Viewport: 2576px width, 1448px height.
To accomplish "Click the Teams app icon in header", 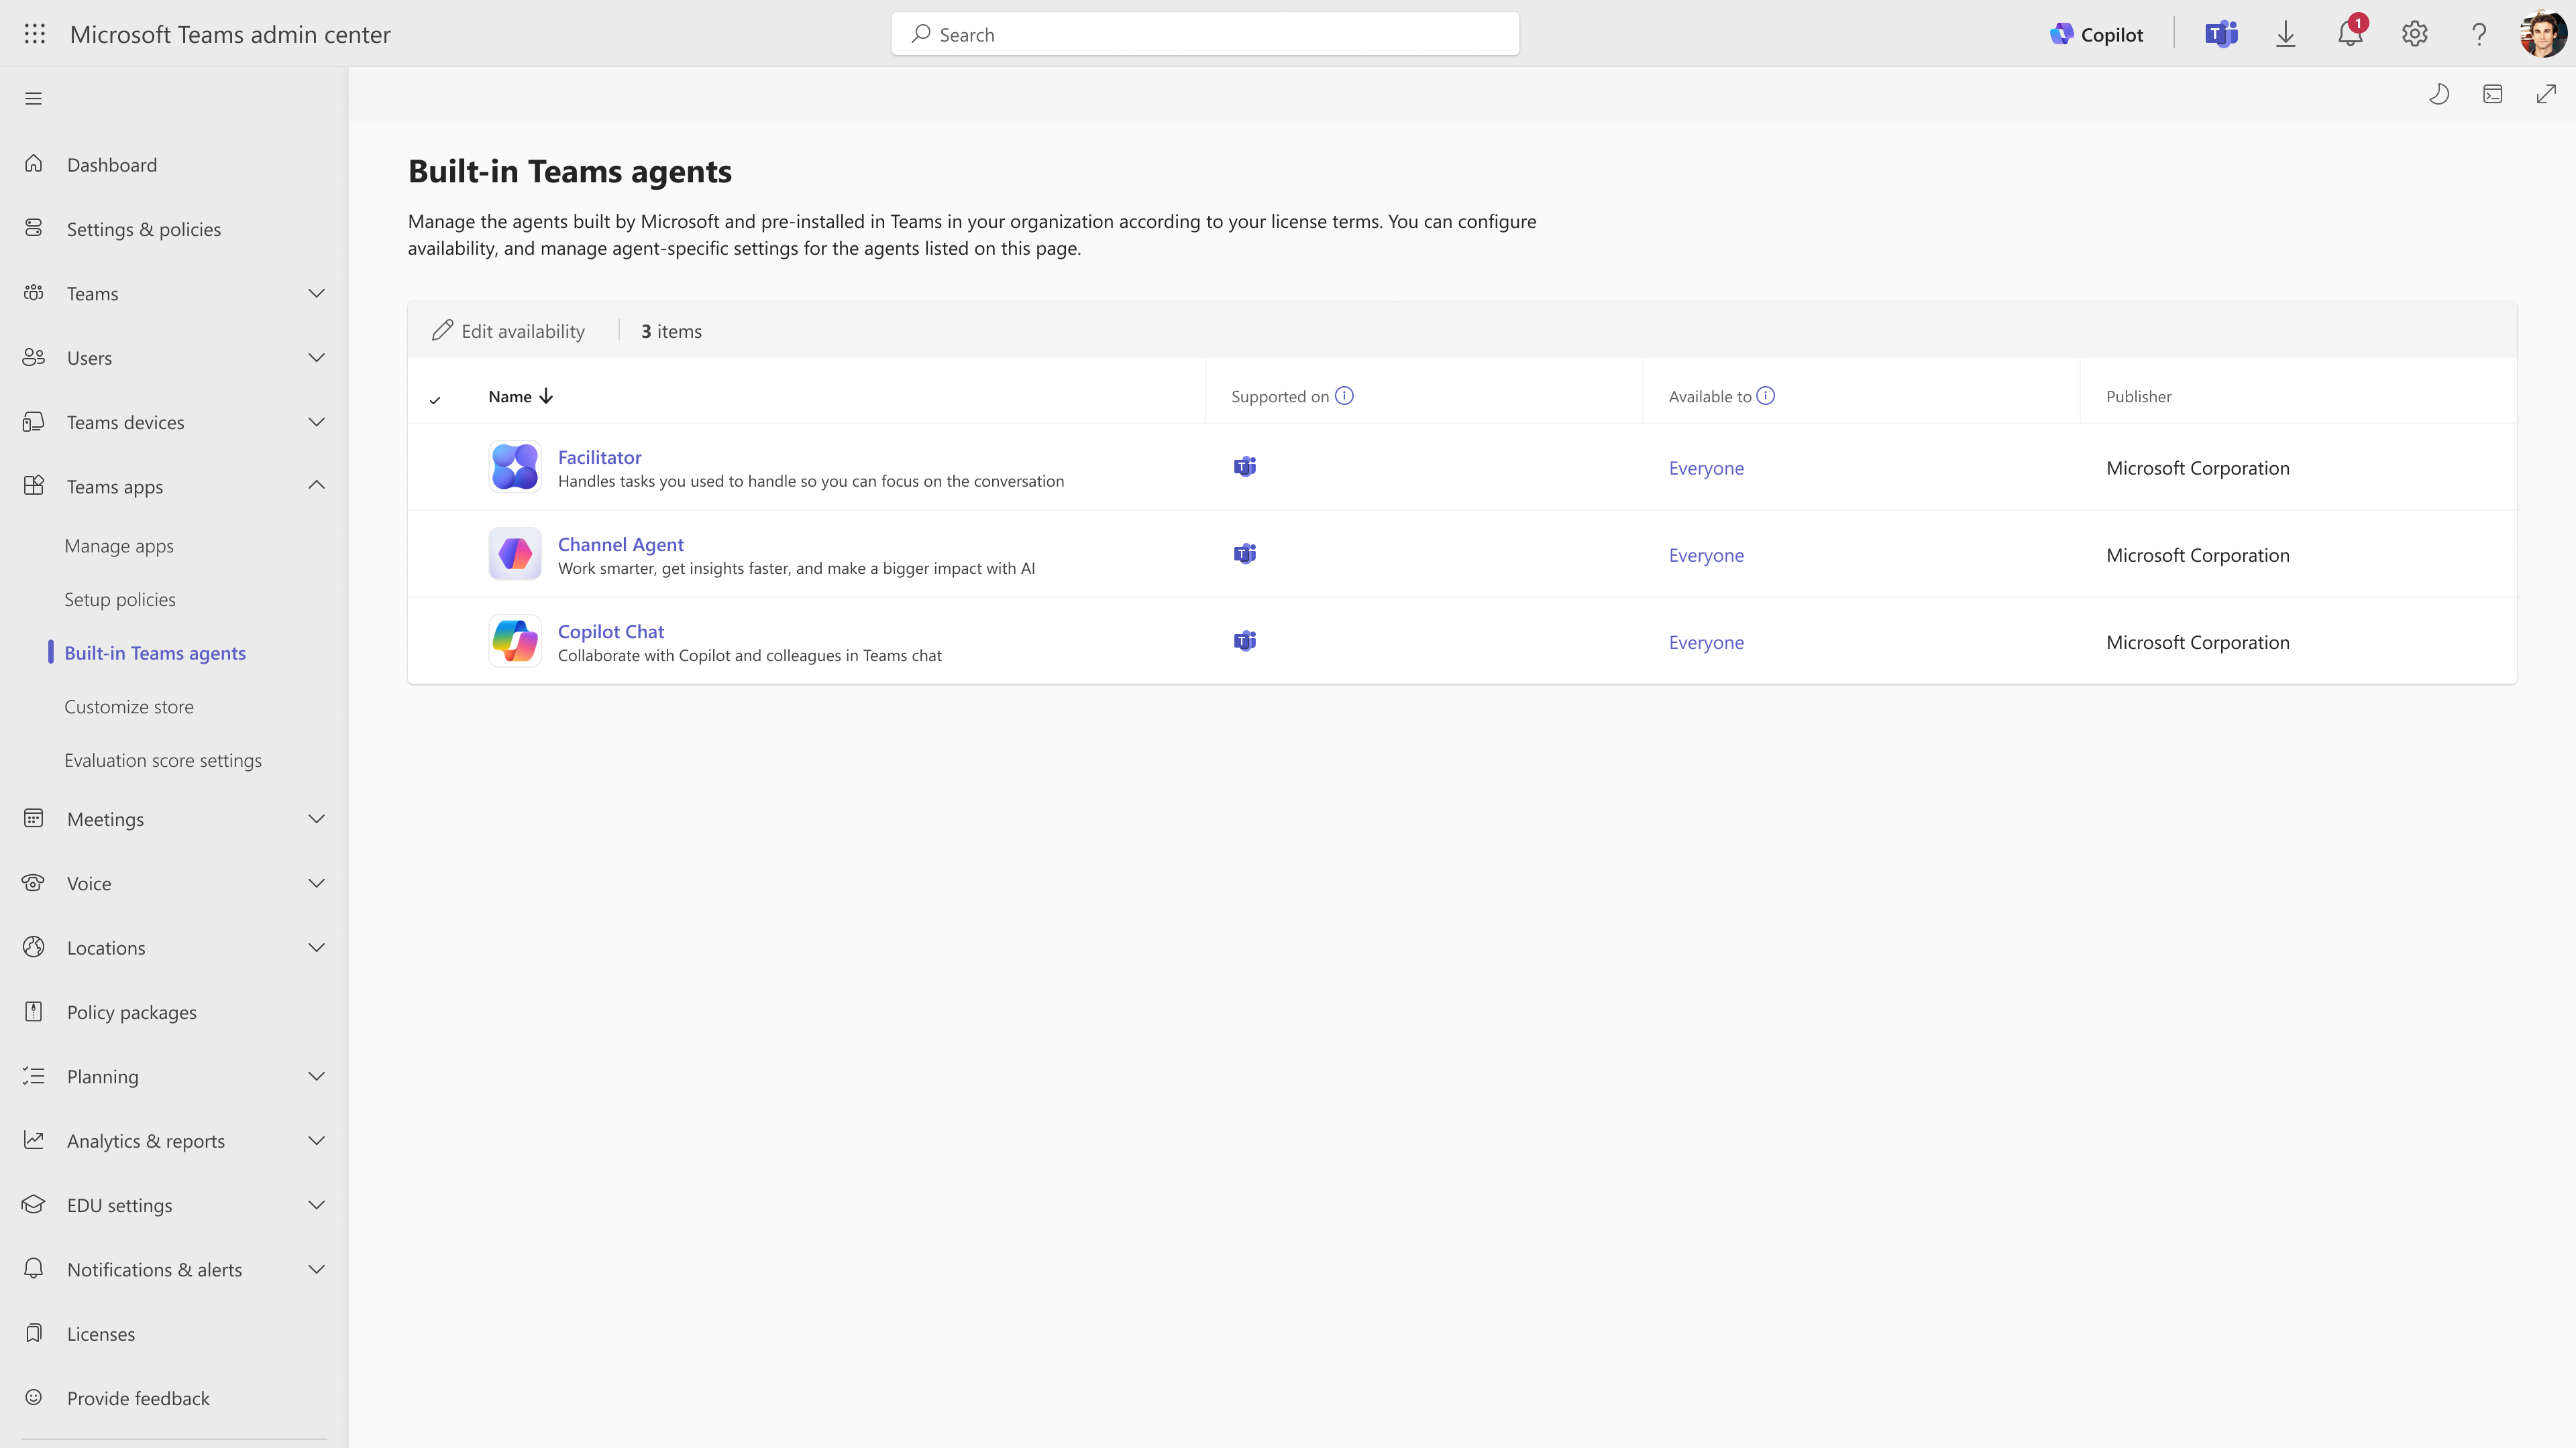I will [2221, 34].
